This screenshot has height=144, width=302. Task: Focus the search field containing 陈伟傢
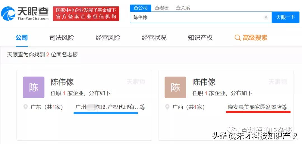coord(201,17)
